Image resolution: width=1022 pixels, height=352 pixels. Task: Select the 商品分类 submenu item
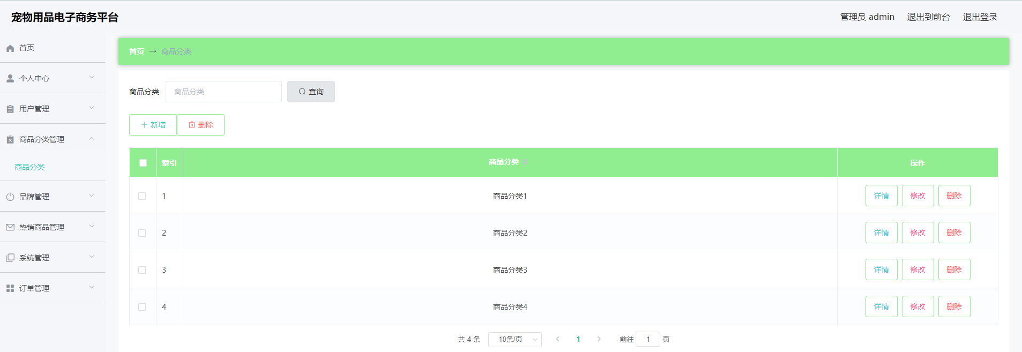point(29,167)
